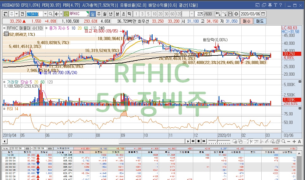Image resolution: width=305 pixels, height=180 pixels.
Task: Click chart zoom slider handle
Action: [217, 141]
